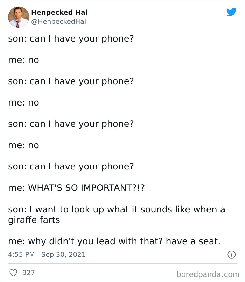Open the Henpecked Hal display name

tap(59, 12)
